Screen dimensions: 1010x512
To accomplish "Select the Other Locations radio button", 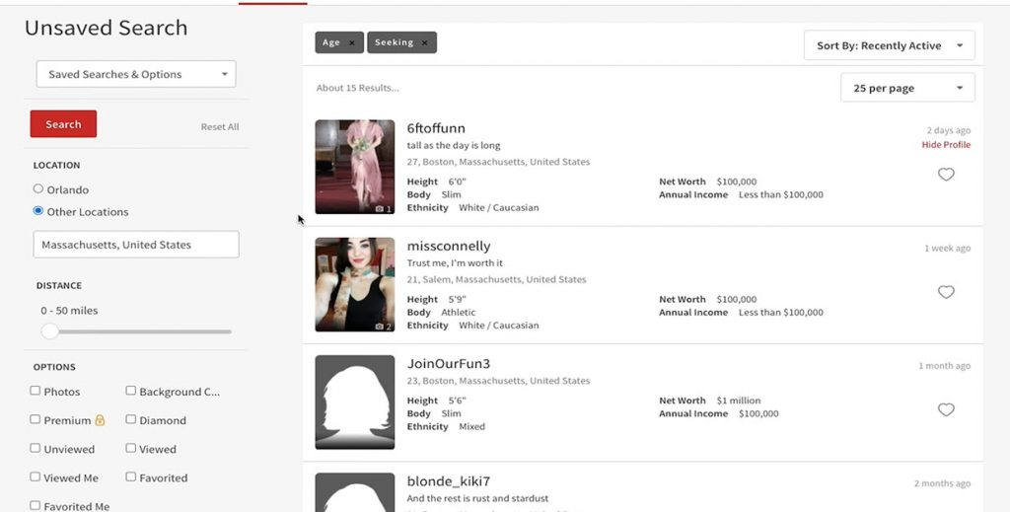I will pos(38,210).
